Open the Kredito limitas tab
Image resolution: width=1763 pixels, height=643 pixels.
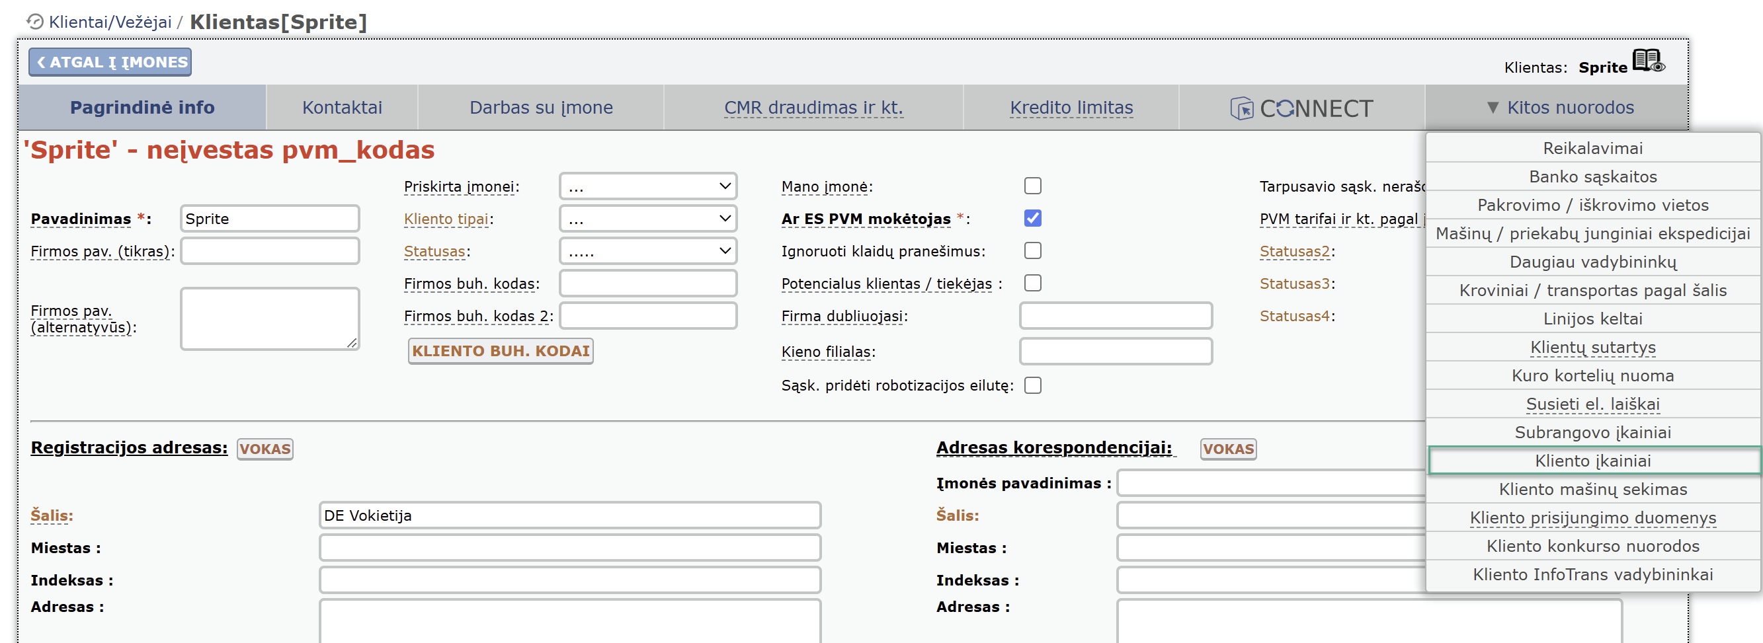pyautogui.click(x=1071, y=108)
